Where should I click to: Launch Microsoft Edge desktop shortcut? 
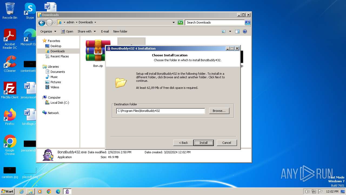click(28, 37)
